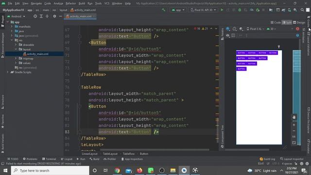This screenshot has width=311, height=175.
Task: Open the Refactor menu
Action: click(70, 3)
